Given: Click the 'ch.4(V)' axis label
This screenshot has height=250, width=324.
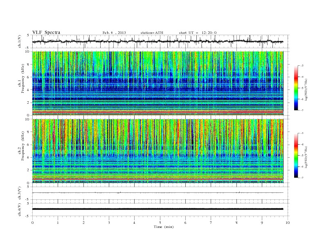Looking at the screenshot, I should (x=20, y=210).
